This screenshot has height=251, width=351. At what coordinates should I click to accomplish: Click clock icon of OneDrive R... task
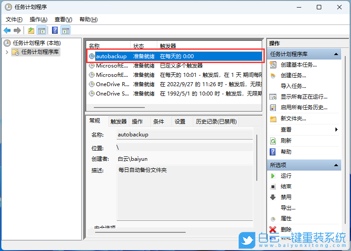click(92, 84)
